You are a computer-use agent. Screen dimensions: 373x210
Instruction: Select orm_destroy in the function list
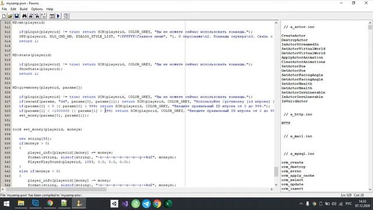coord(293,167)
